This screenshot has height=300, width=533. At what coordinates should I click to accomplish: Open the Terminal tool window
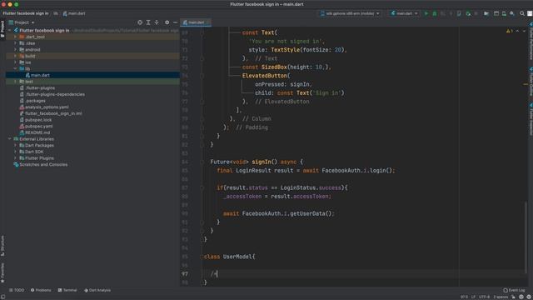(x=67, y=291)
